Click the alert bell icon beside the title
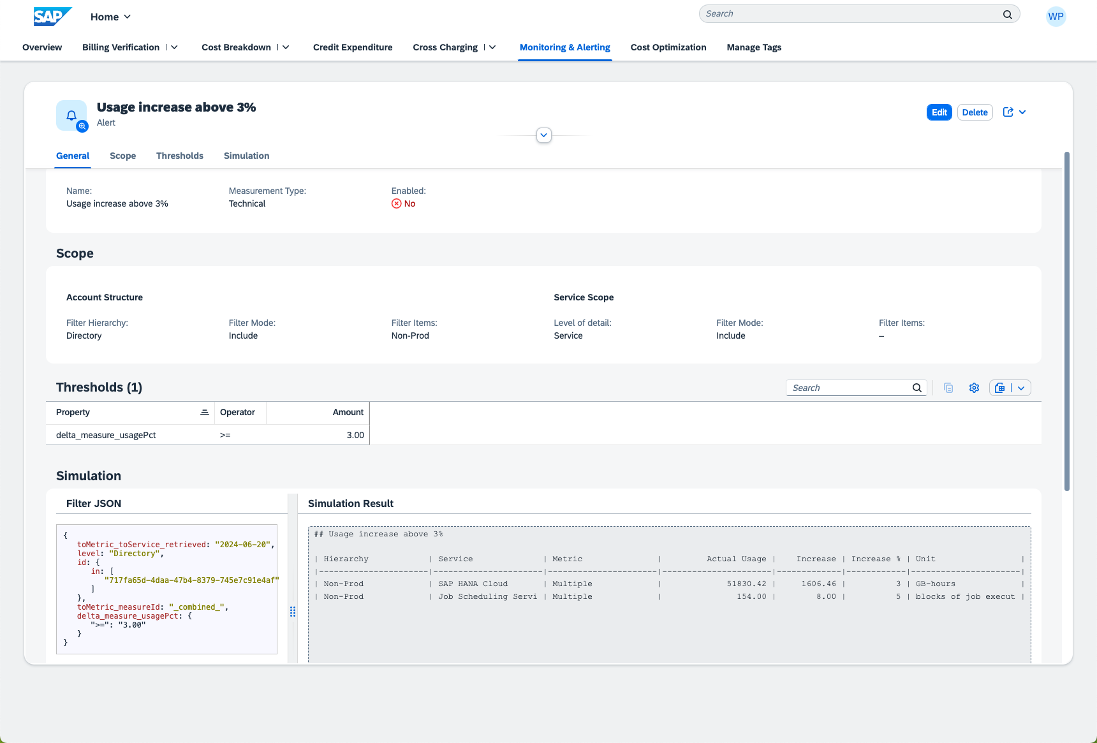Viewport: 1097px width, 743px height. coord(71,115)
